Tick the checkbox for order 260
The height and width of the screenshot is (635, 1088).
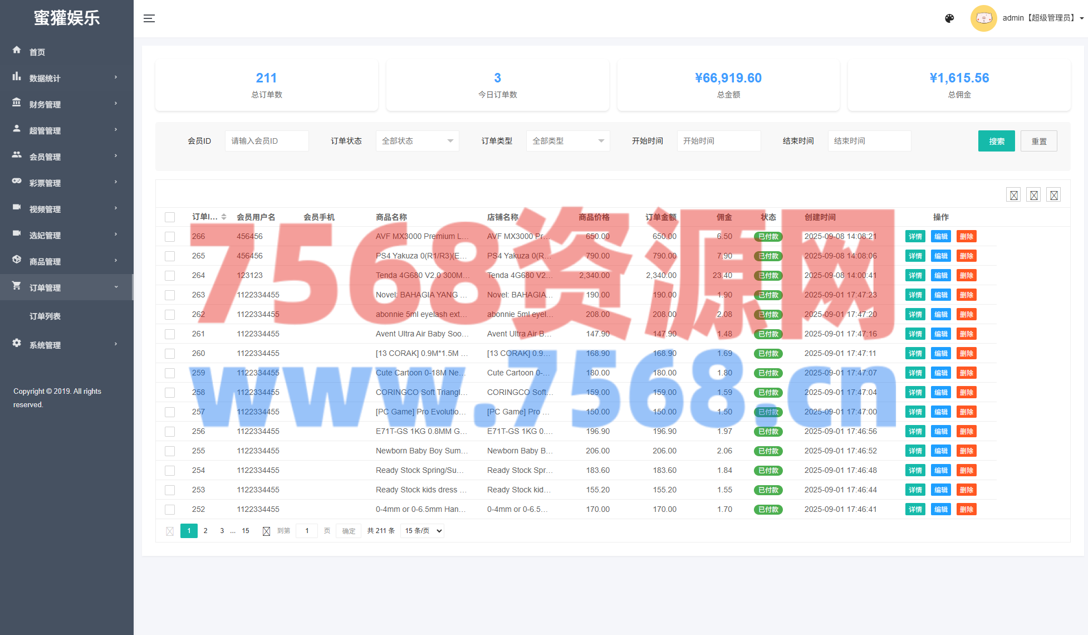pyautogui.click(x=170, y=354)
